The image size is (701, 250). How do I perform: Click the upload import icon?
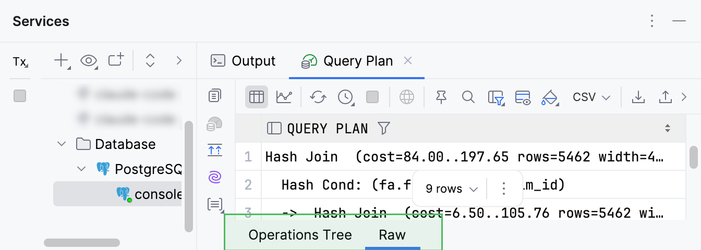tap(665, 97)
